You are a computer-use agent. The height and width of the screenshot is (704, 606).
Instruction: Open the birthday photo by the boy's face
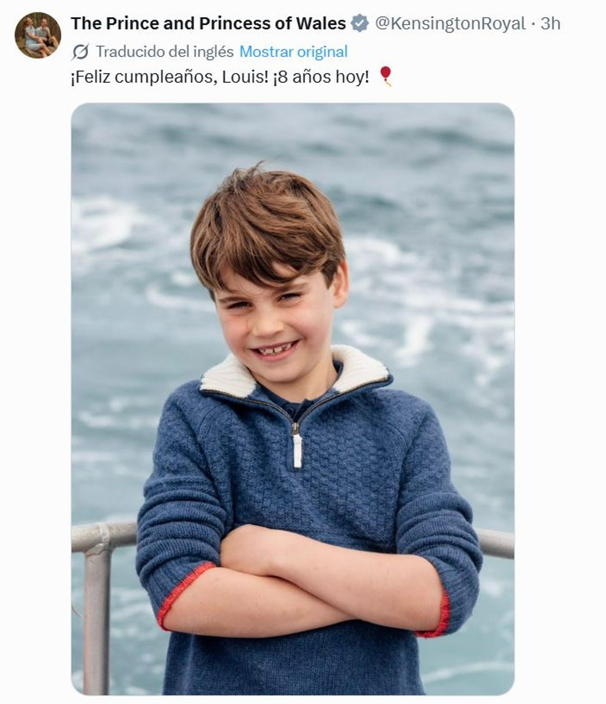276,318
